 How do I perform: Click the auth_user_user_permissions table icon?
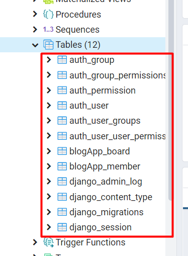coord(62,136)
